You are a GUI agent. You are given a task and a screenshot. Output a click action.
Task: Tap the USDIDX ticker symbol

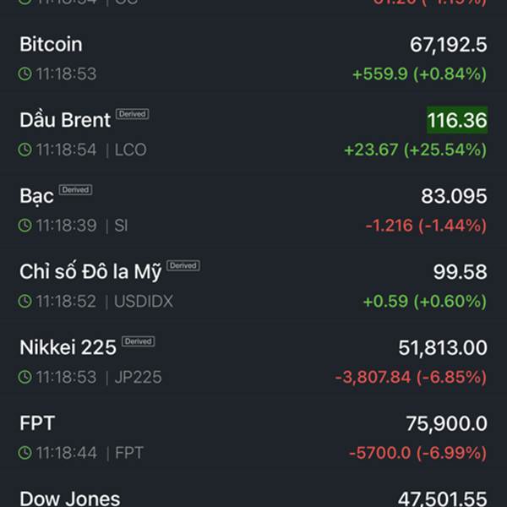[x=144, y=302]
